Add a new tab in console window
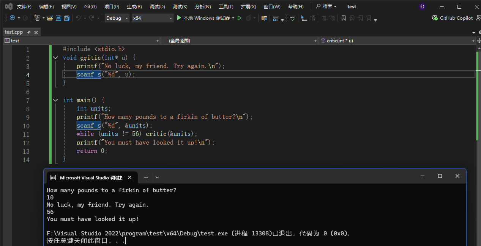Screen dimensions: 481x246 pyautogui.click(x=146, y=177)
